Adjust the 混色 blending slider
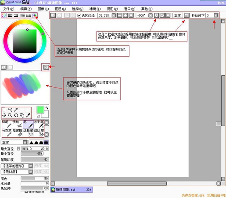Image resolution: width=226 pixels, height=198 pixels. coord(35,178)
